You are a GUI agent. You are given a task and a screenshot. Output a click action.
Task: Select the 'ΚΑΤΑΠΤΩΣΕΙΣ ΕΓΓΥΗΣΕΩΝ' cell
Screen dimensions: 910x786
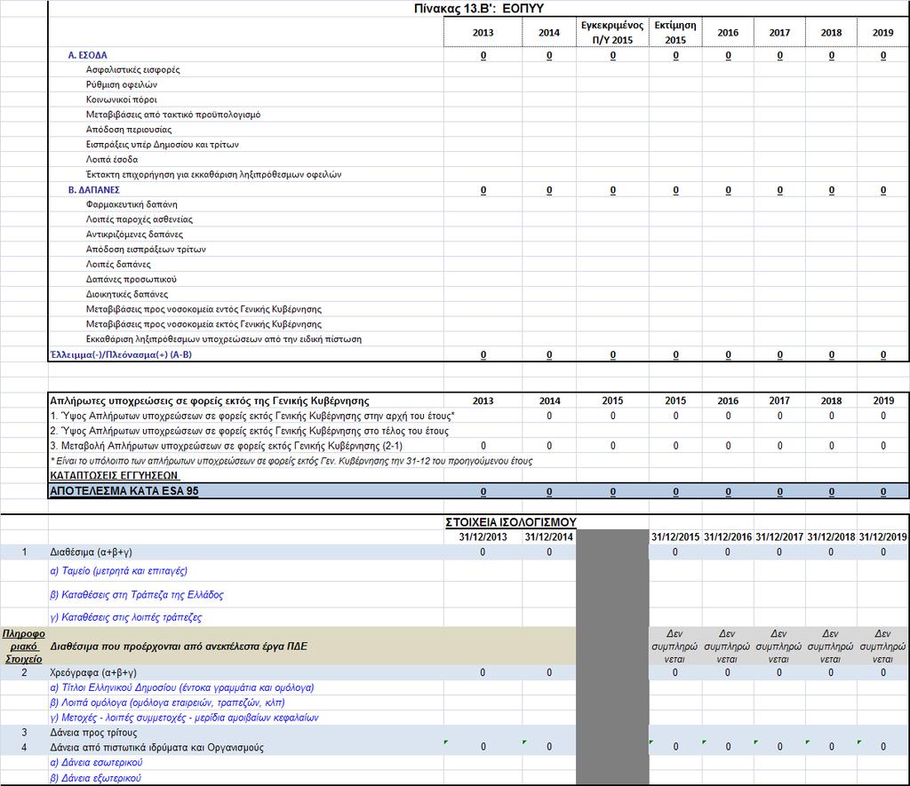[115, 476]
